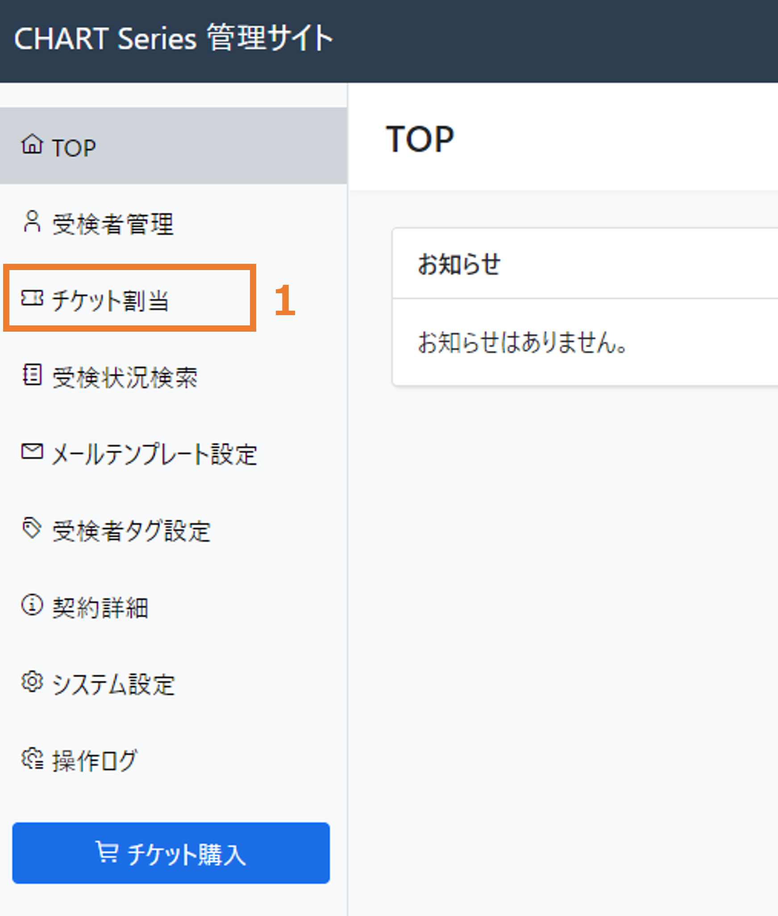This screenshot has height=916, width=778.
Task: Click the log icon for 操作ログ
Action: pyautogui.click(x=32, y=758)
